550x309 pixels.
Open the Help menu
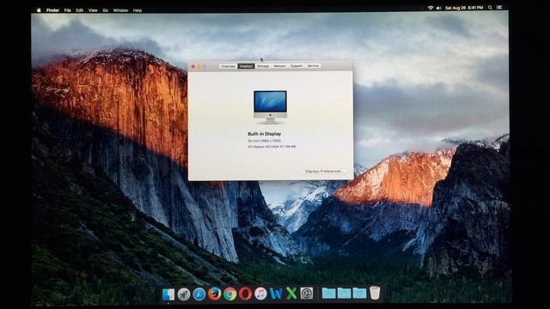click(137, 10)
